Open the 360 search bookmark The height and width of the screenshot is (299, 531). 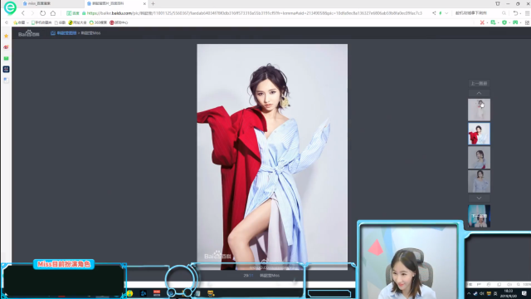[x=98, y=22]
